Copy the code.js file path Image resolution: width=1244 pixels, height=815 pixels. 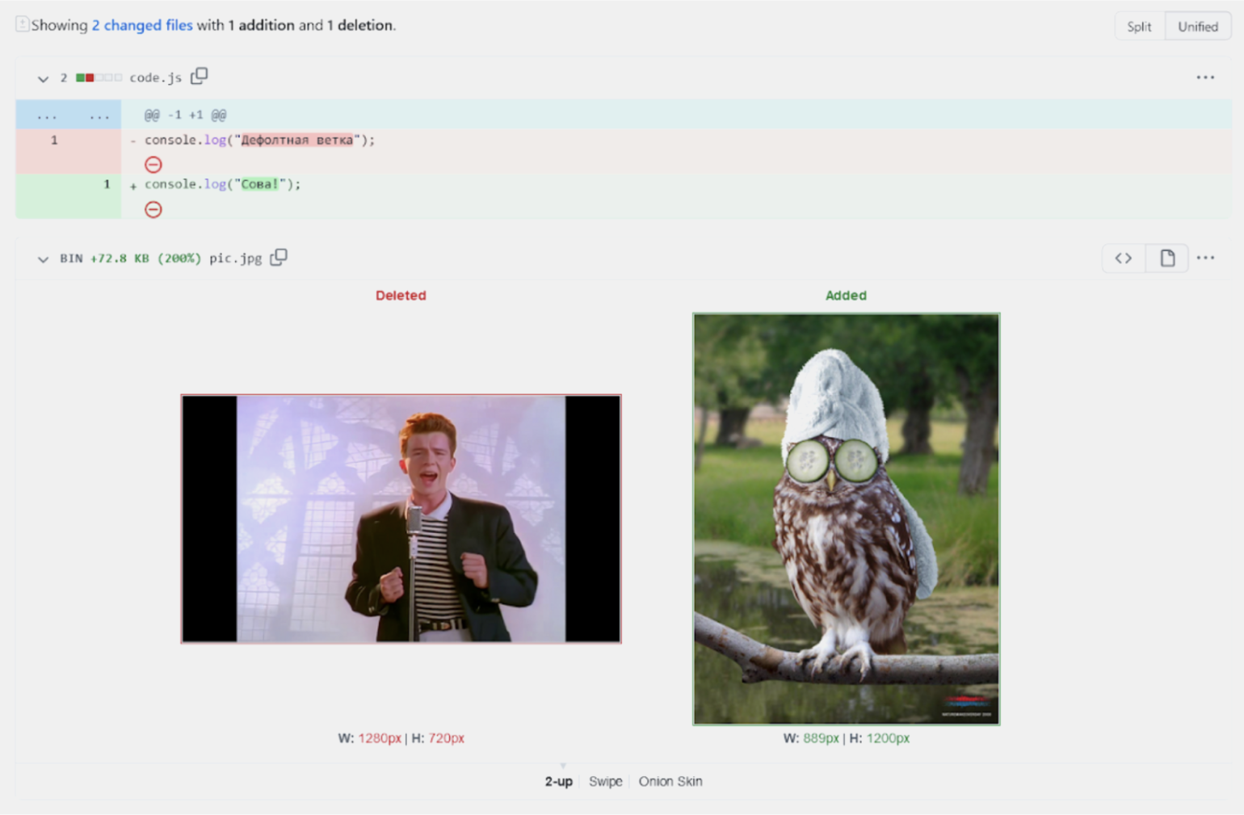(x=199, y=77)
